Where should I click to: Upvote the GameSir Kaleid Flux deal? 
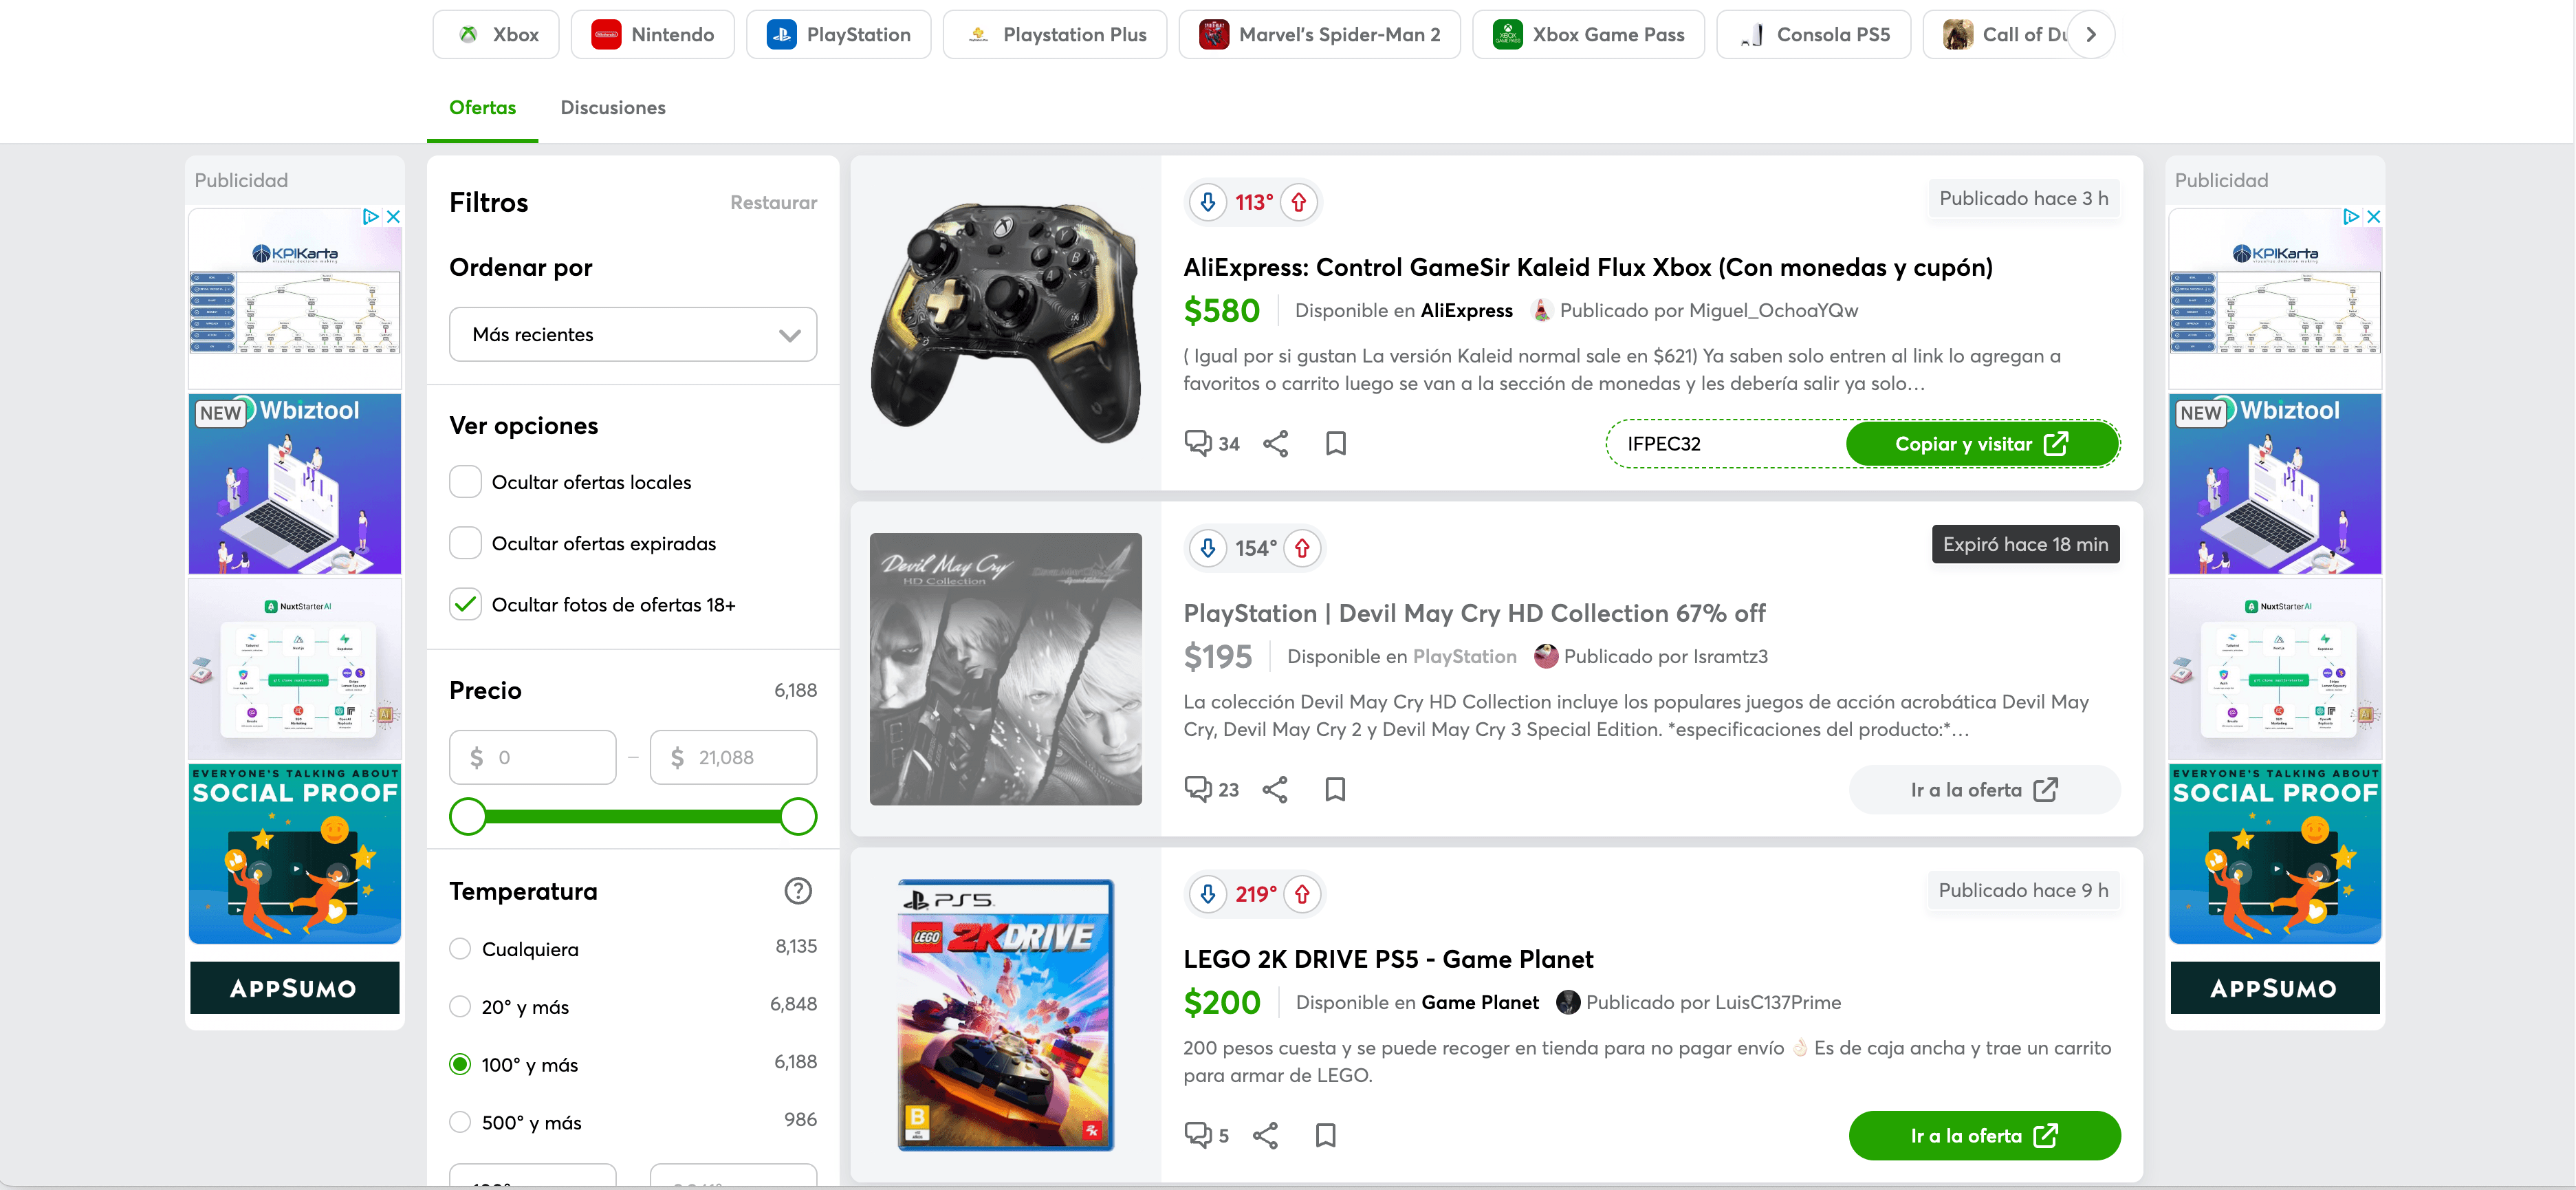point(1298,203)
